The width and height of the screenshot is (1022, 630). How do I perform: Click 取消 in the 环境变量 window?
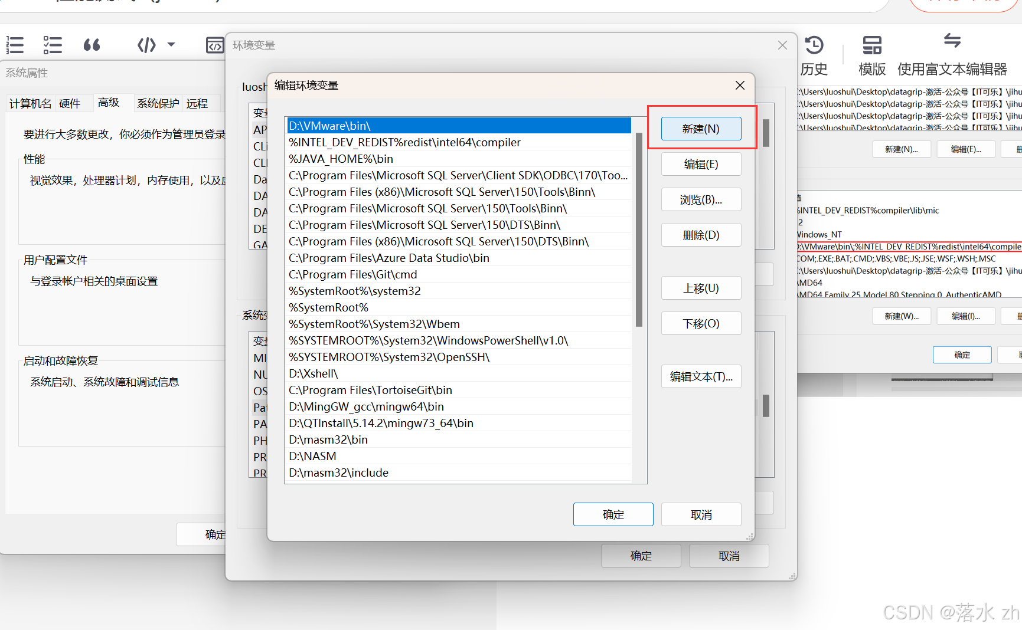pyautogui.click(x=729, y=556)
